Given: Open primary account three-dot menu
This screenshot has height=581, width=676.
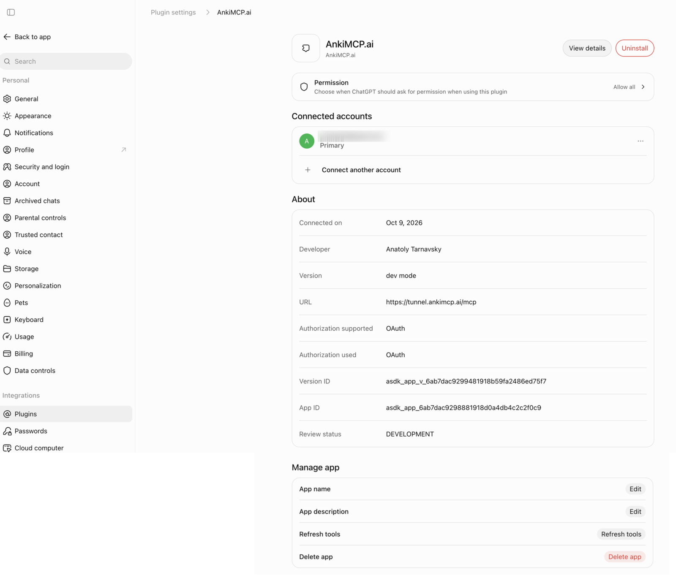Looking at the screenshot, I should click(641, 141).
